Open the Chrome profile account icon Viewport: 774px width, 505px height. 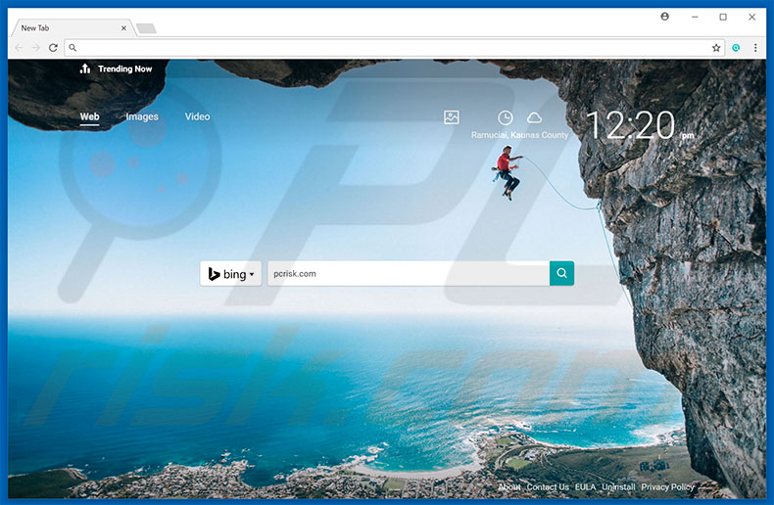pos(665,17)
